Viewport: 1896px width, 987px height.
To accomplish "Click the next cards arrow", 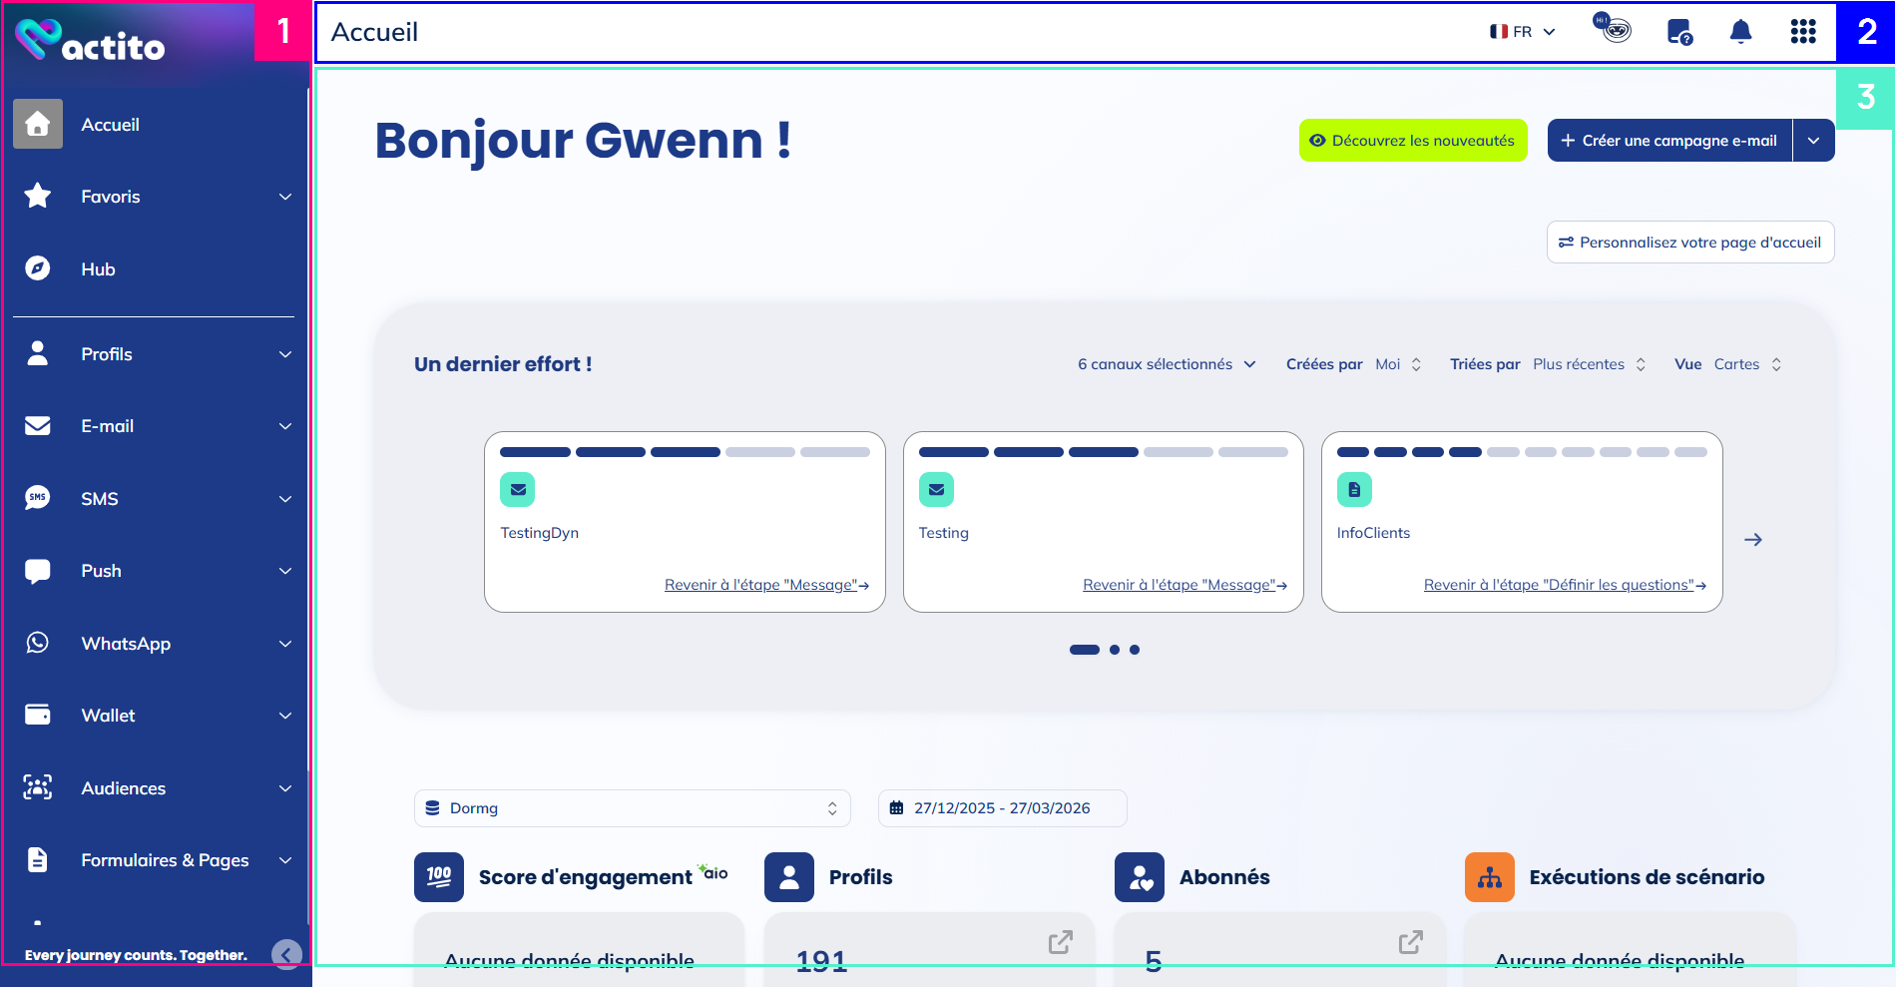I will click(x=1752, y=540).
